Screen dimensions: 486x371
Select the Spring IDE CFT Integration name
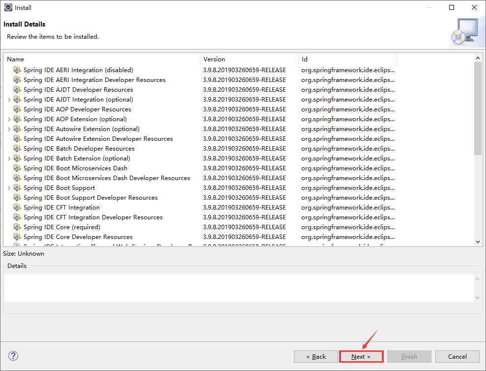[62, 208]
